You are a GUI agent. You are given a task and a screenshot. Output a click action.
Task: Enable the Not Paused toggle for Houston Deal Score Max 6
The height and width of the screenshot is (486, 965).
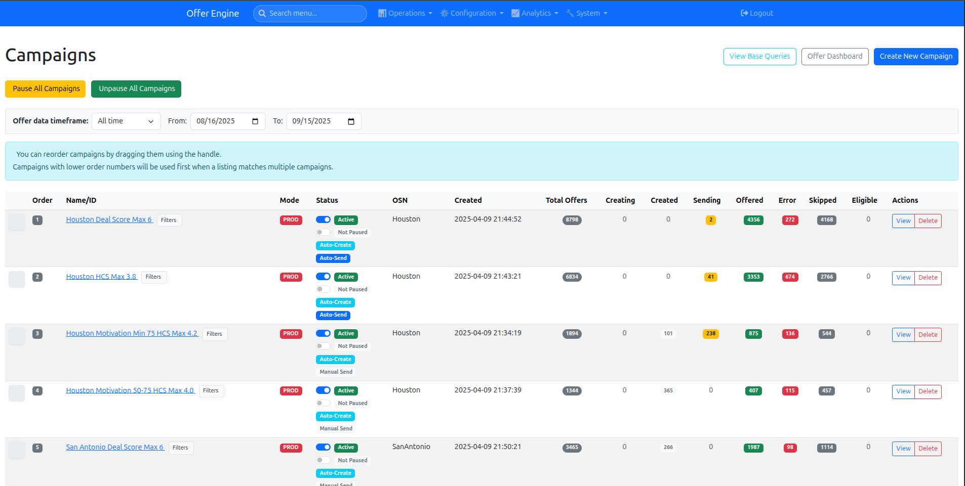pyautogui.click(x=323, y=232)
